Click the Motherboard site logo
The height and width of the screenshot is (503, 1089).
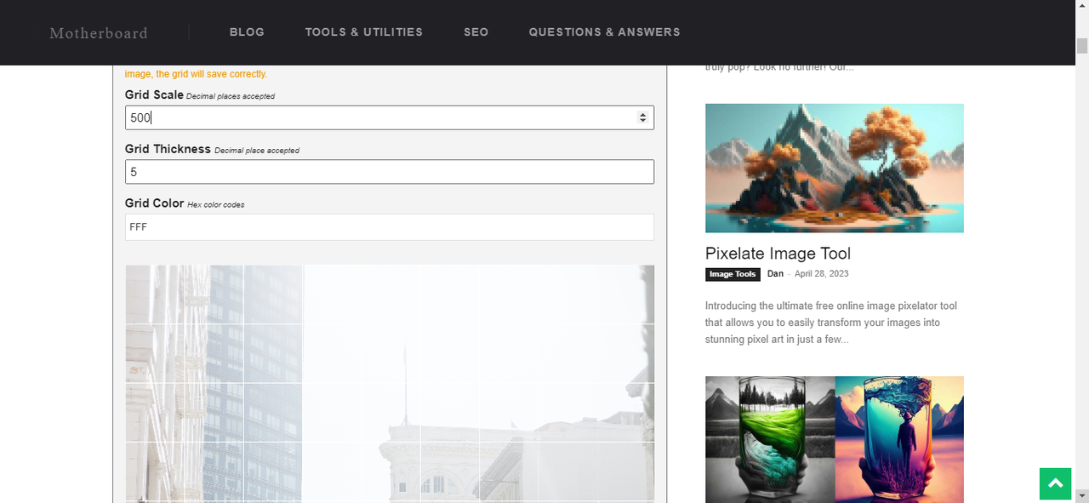click(99, 33)
